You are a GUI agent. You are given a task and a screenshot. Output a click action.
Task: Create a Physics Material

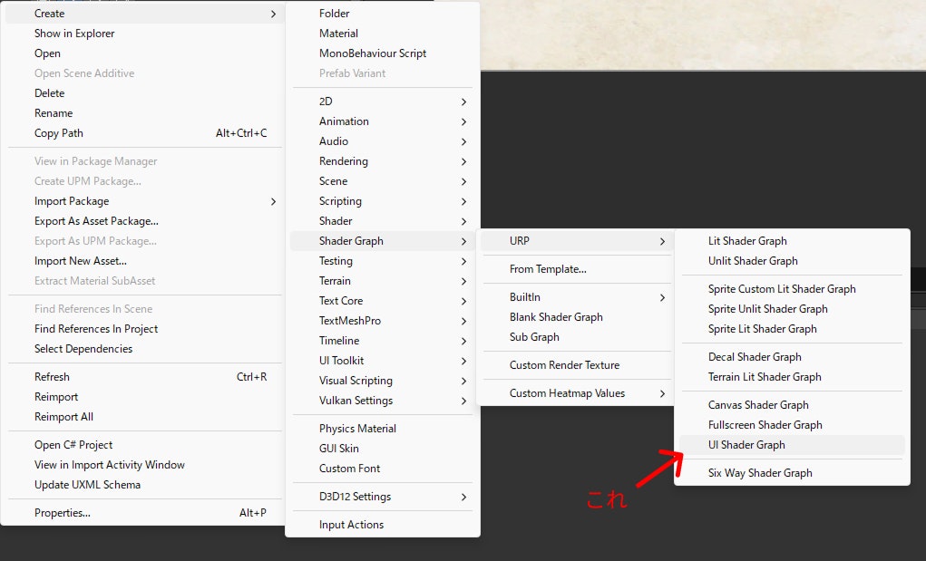coord(382,429)
